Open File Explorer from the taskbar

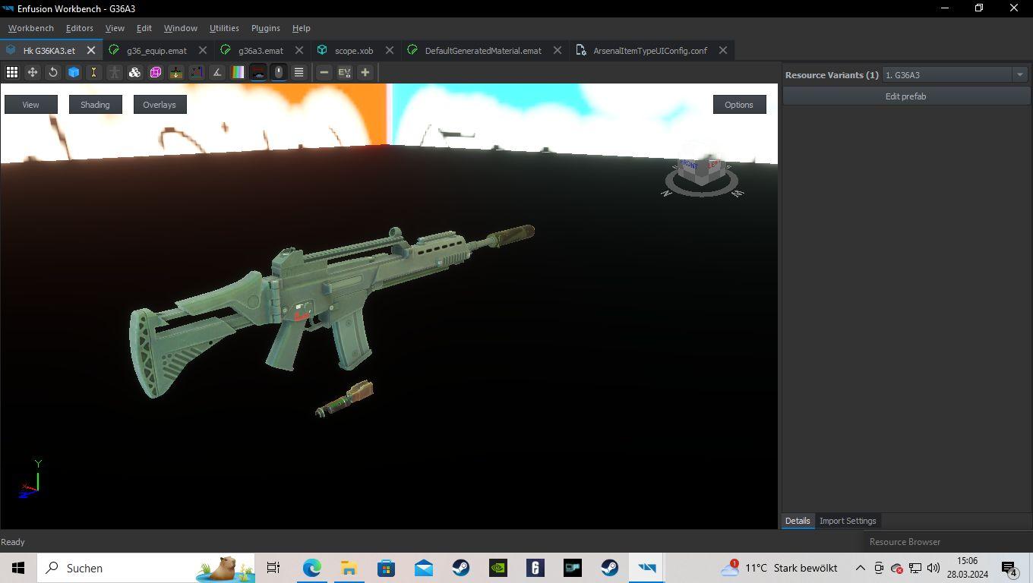pos(349,568)
